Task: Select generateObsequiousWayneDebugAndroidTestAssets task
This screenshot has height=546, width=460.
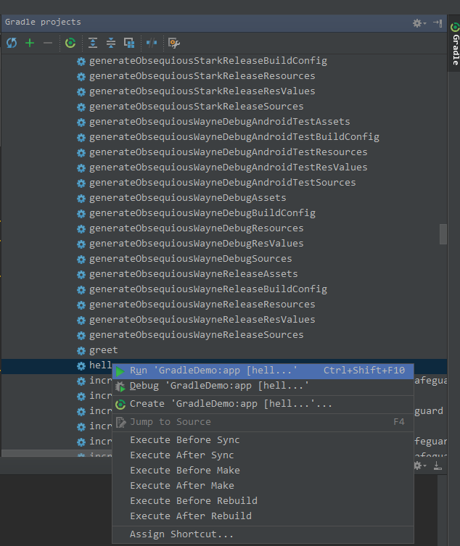Action: (x=220, y=122)
